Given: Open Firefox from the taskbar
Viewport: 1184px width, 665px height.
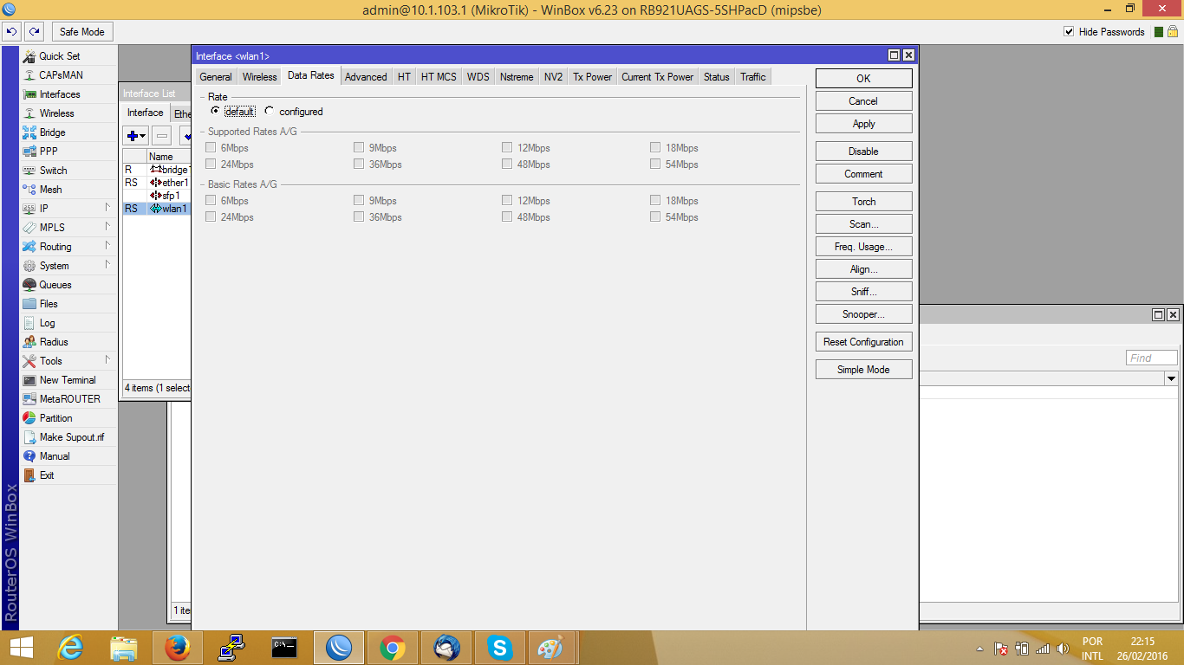Looking at the screenshot, I should 177,648.
